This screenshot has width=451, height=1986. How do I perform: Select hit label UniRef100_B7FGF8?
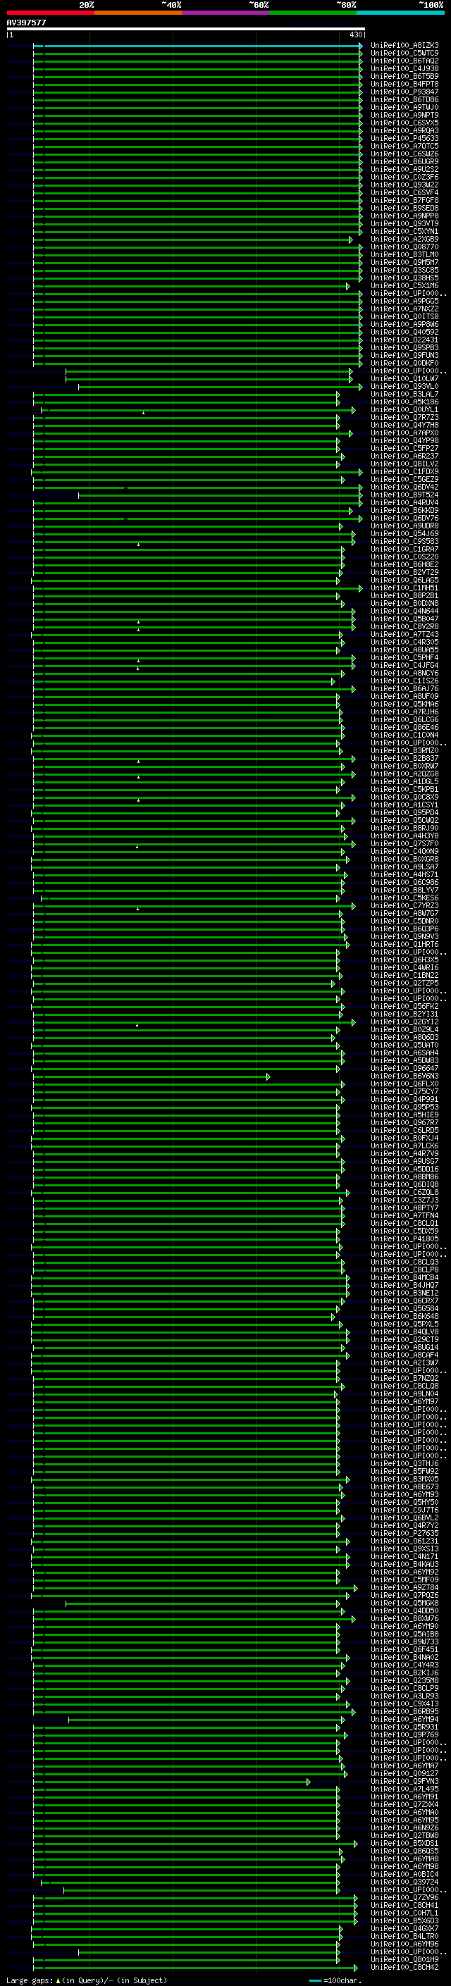coord(404,201)
